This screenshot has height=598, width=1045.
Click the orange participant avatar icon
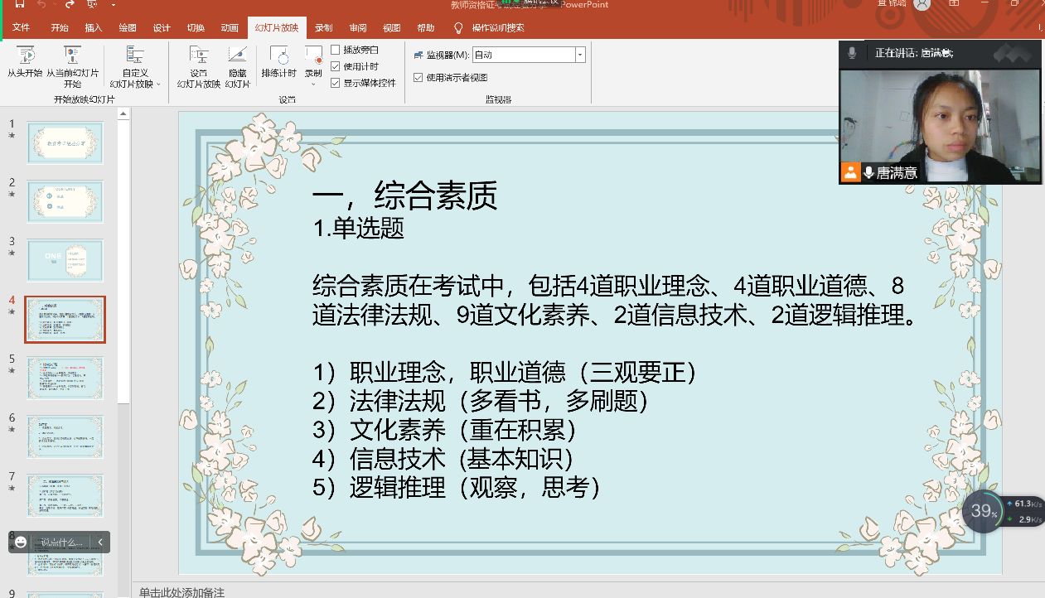(x=850, y=172)
